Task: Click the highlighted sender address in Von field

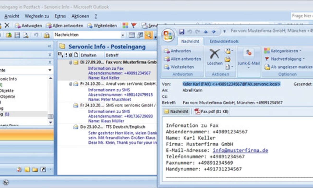Action: pyautogui.click(x=231, y=84)
